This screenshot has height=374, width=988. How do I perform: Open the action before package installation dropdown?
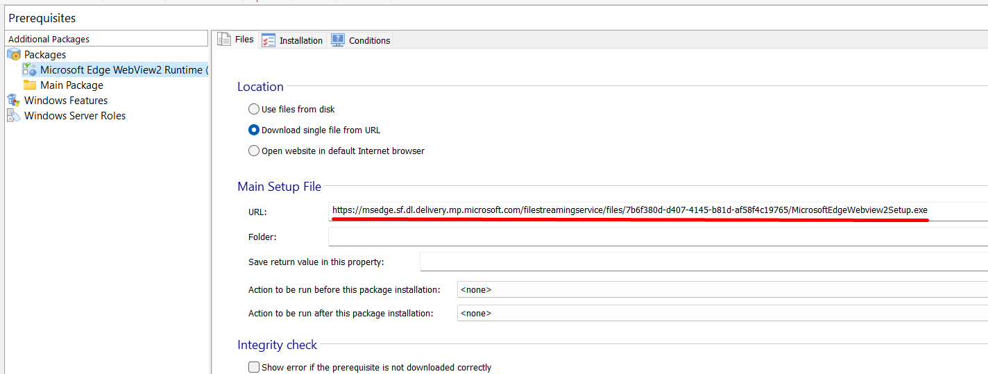click(722, 289)
